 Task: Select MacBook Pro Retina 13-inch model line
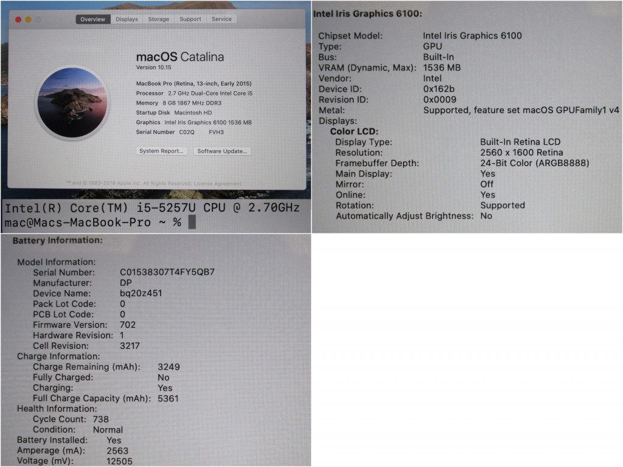point(194,83)
